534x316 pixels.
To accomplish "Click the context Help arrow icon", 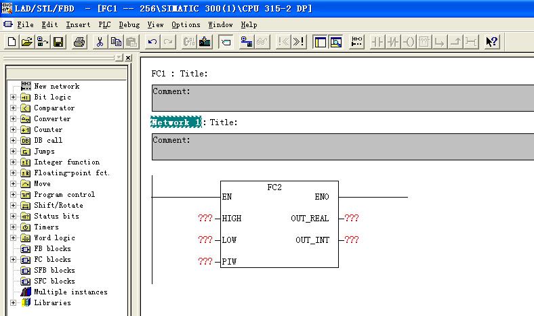I will 491,42.
